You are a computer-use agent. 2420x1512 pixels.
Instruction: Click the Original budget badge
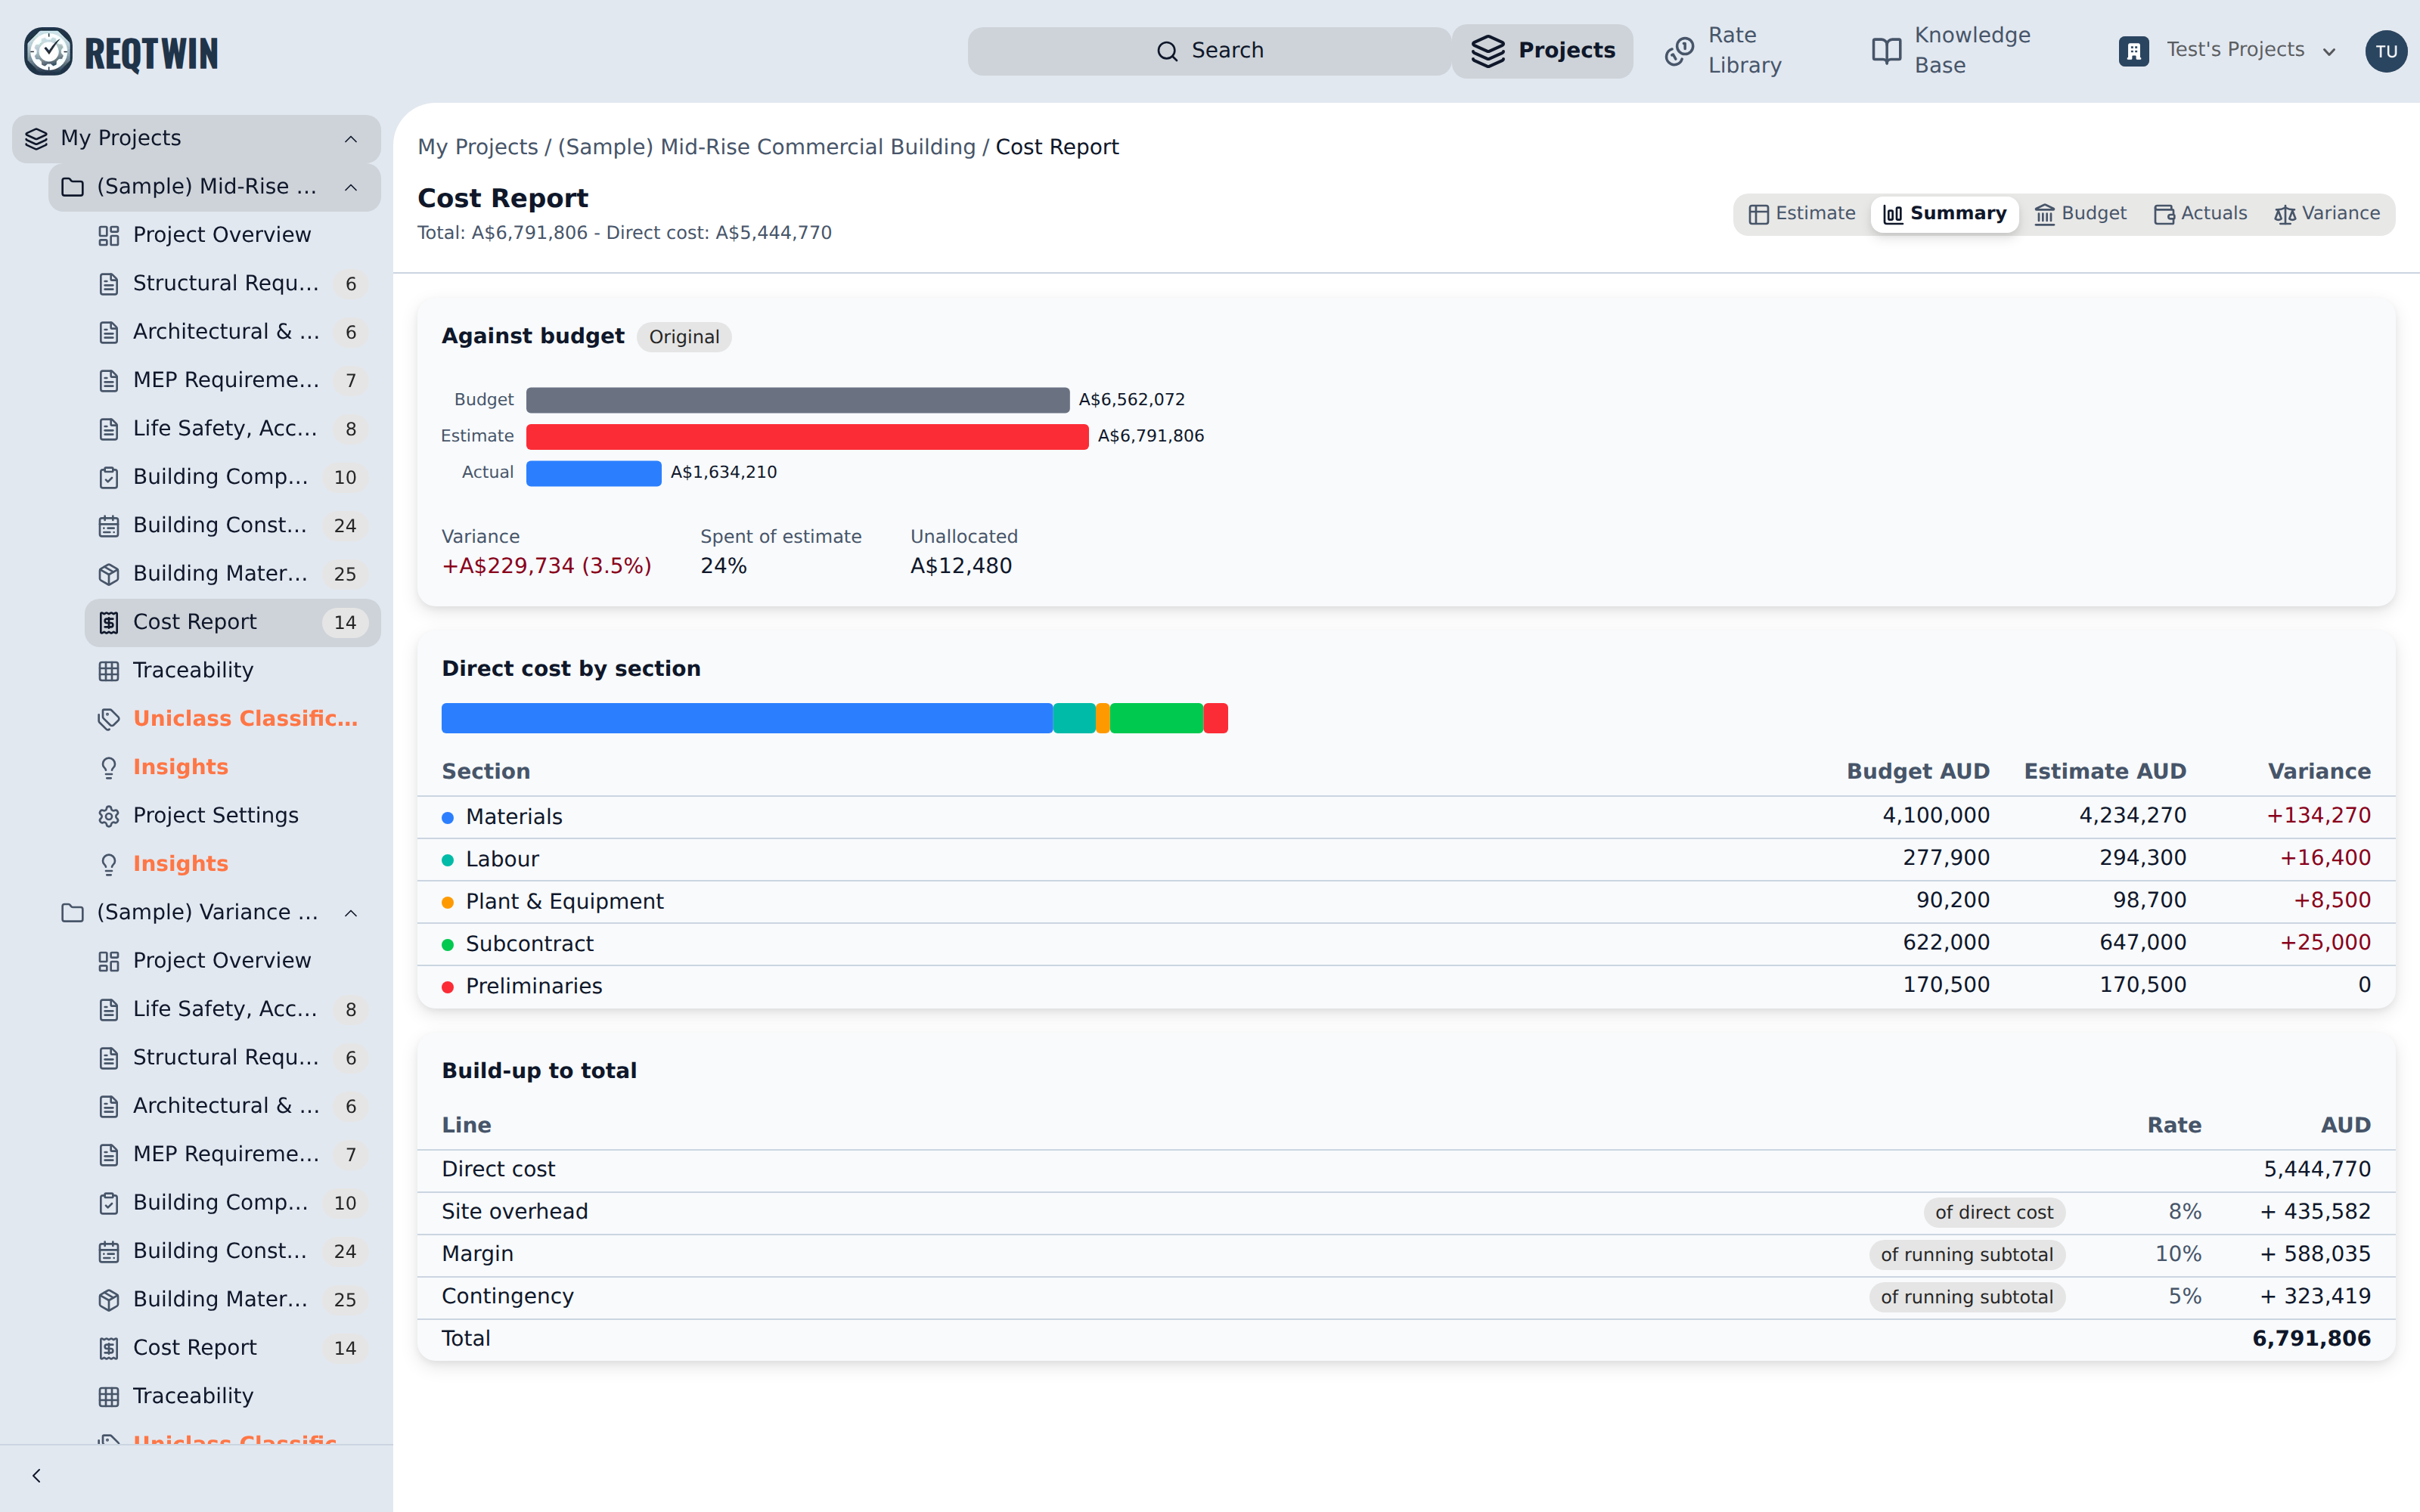click(684, 337)
